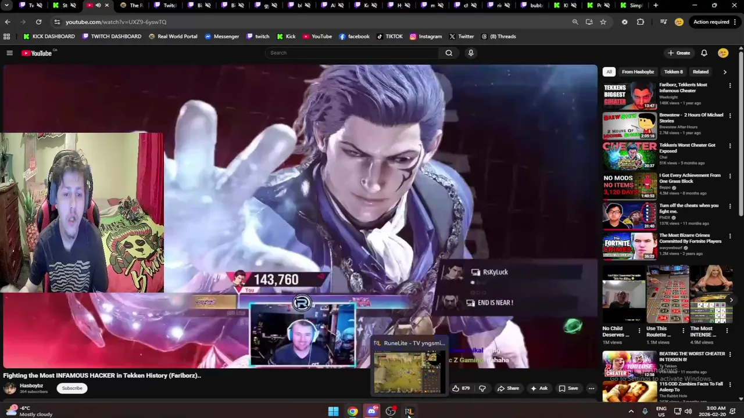Select the From Hasboybz filter chip
744x418 pixels.
tap(638, 72)
